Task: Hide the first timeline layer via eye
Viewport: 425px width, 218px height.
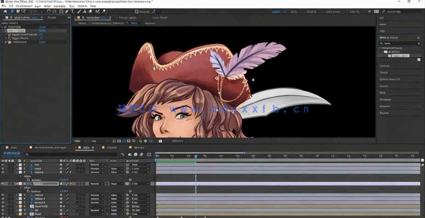Action: 3,165
